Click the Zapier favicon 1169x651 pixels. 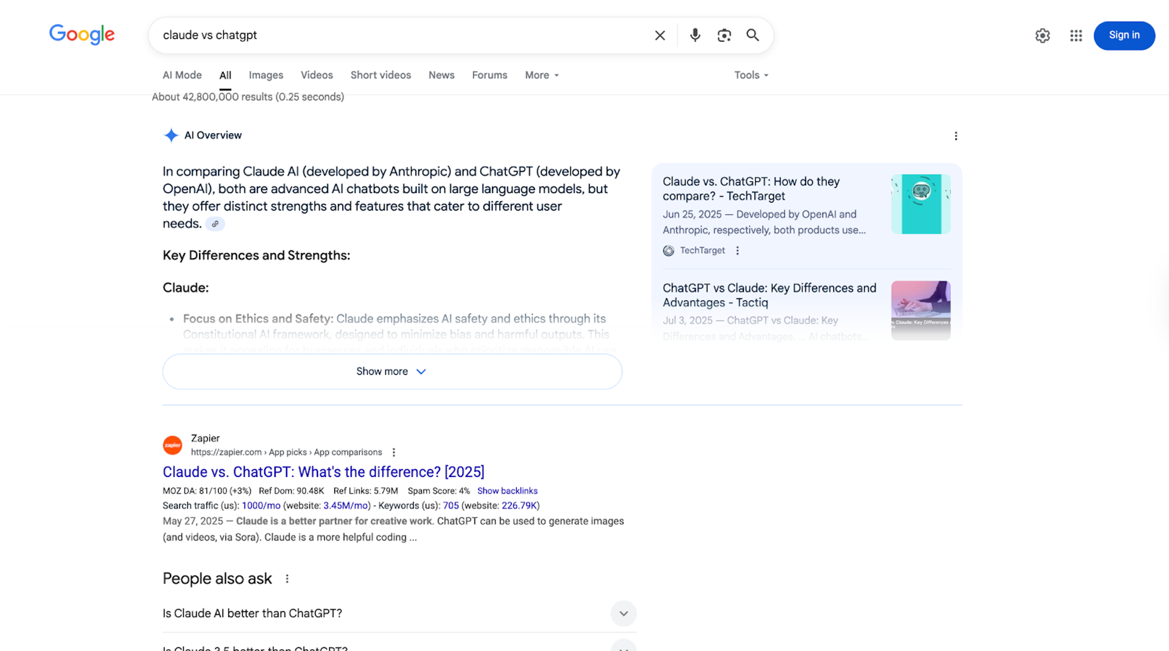click(x=172, y=445)
